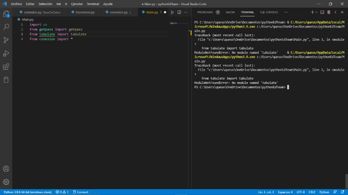Select Python 3.9.6 interpreter in status bar

(28, 192)
